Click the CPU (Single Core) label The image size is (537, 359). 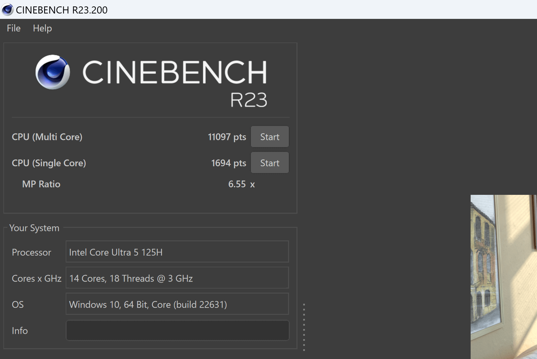pyautogui.click(x=49, y=163)
